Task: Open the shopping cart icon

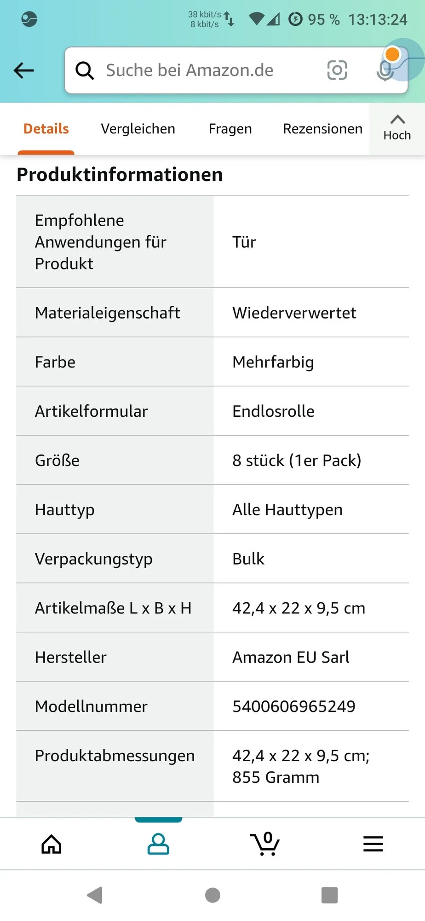Action: click(x=265, y=844)
